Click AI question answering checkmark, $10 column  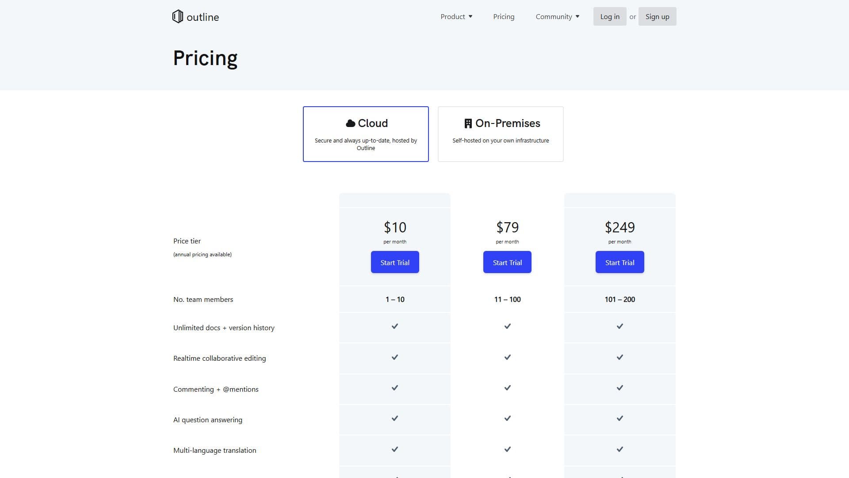pyautogui.click(x=395, y=418)
